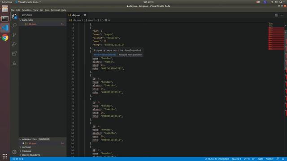Click errors and warnings counter in status bar
The width and height of the screenshot is (287, 161).
(18, 159)
